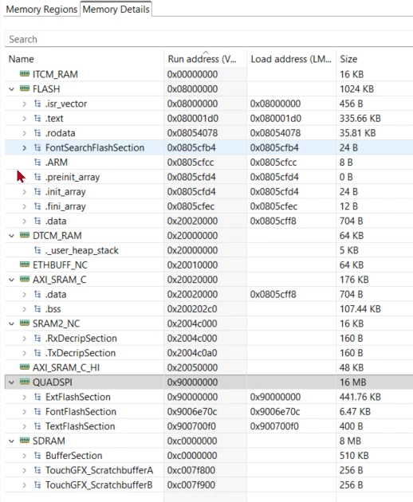Click the QUADSPI memory chip icon
The height and width of the screenshot is (502, 413).
pyautogui.click(x=25, y=382)
